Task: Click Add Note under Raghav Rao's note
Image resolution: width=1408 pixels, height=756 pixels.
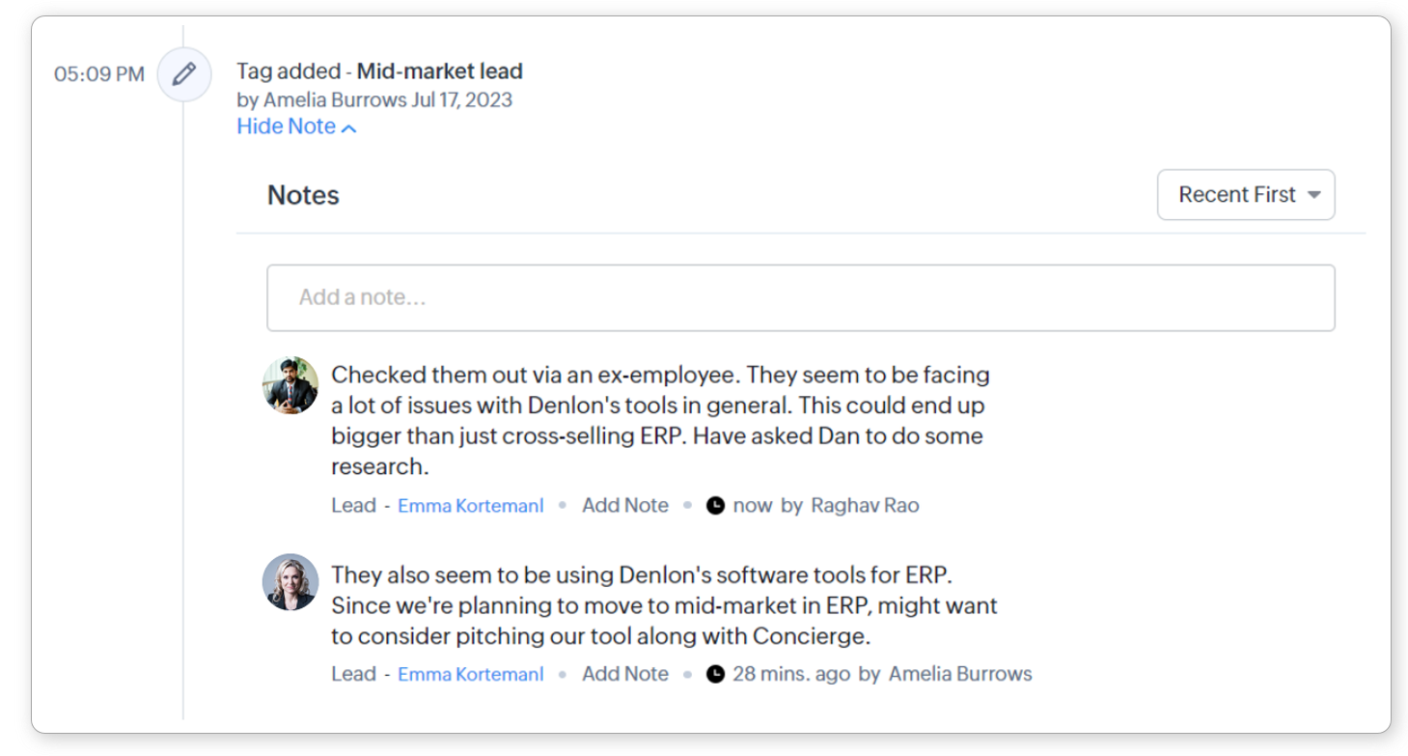Action: point(624,505)
